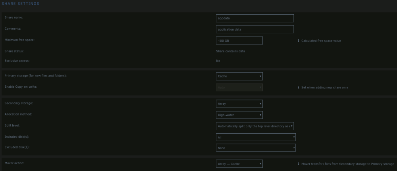
Task: Click the 'Included disk(s):' label
Action: (17, 136)
